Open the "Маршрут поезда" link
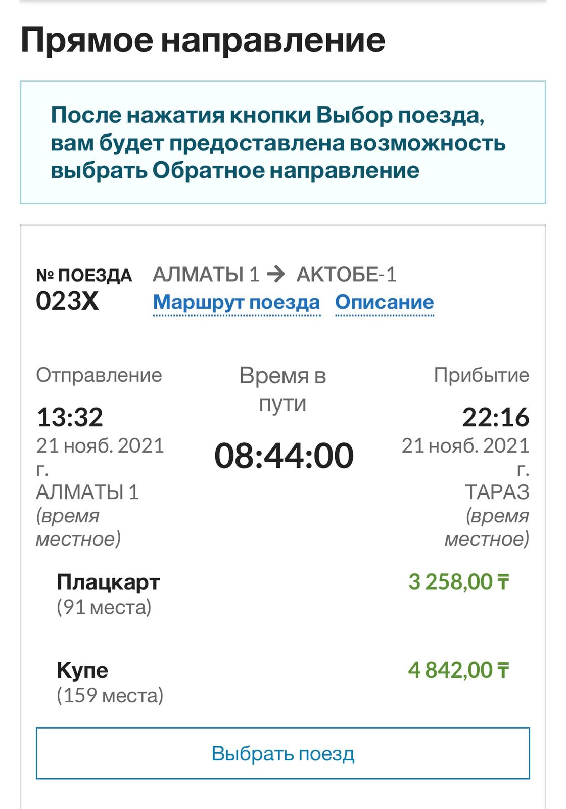This screenshot has height=809, width=566. [x=237, y=302]
